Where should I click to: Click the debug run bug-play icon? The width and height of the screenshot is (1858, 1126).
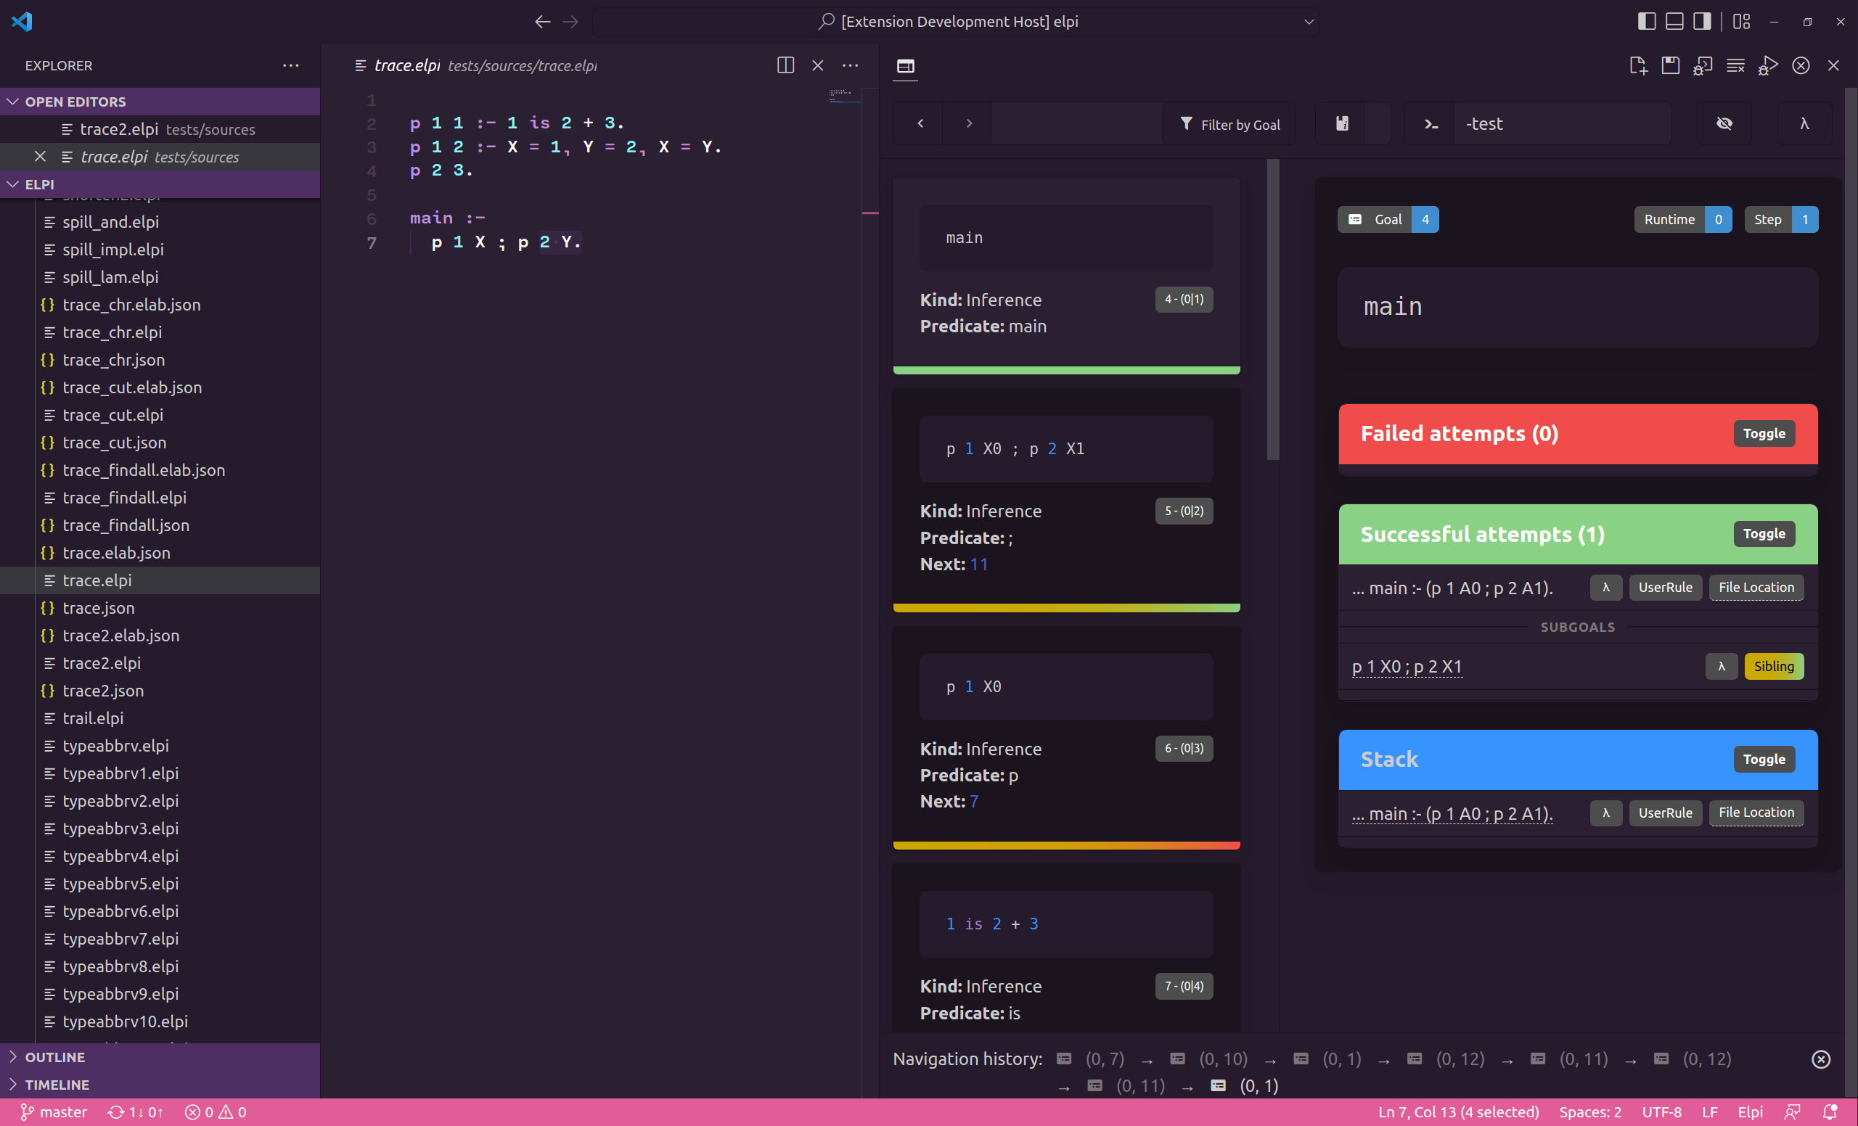click(1767, 65)
